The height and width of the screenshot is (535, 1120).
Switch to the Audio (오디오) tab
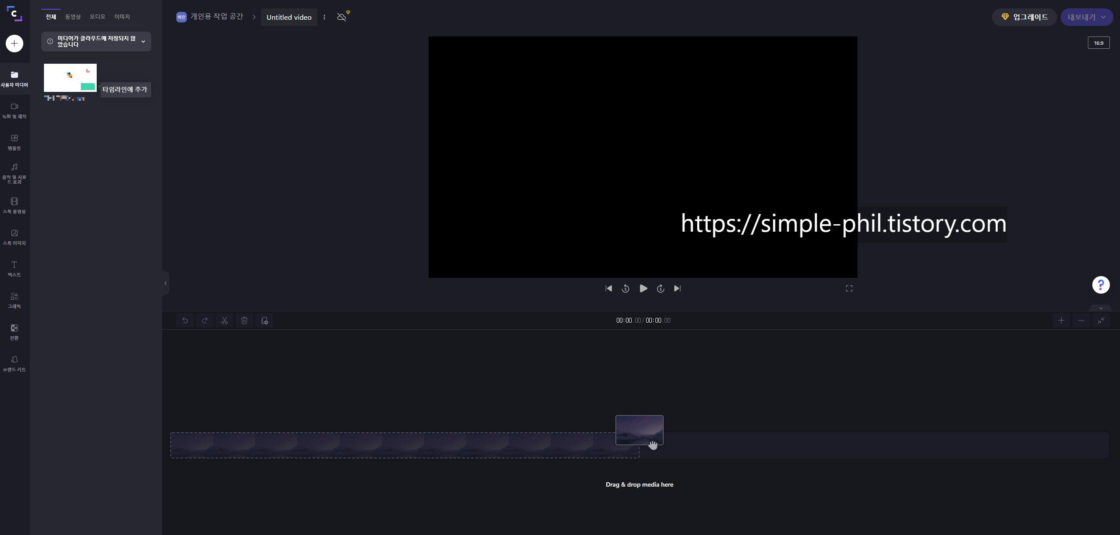pos(97,17)
